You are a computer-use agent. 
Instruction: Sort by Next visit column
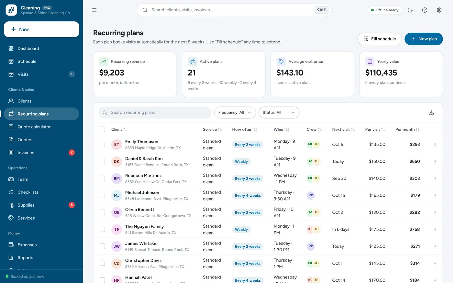[x=343, y=129]
